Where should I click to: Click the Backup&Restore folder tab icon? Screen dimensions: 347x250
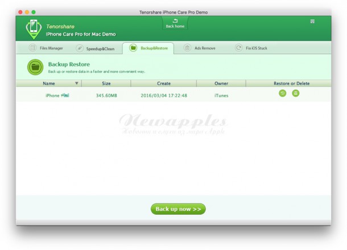coord(133,48)
